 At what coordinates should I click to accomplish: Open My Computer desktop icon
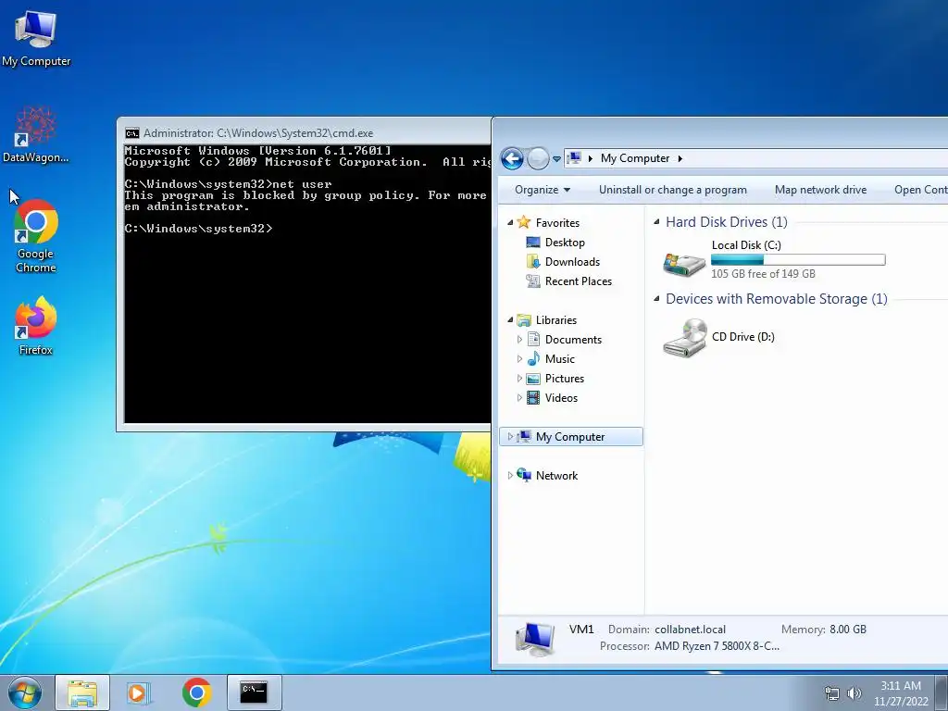tap(36, 37)
